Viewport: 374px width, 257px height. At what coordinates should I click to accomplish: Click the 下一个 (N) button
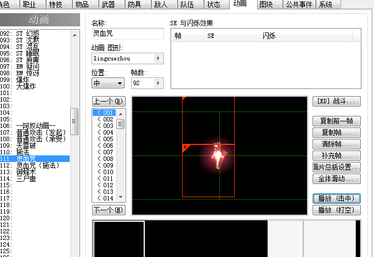109,210
